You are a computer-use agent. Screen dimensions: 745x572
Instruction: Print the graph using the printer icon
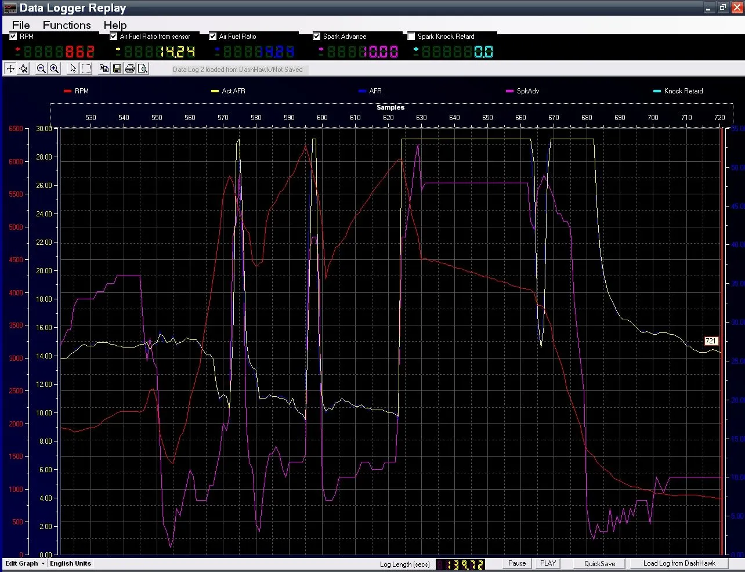pos(130,68)
